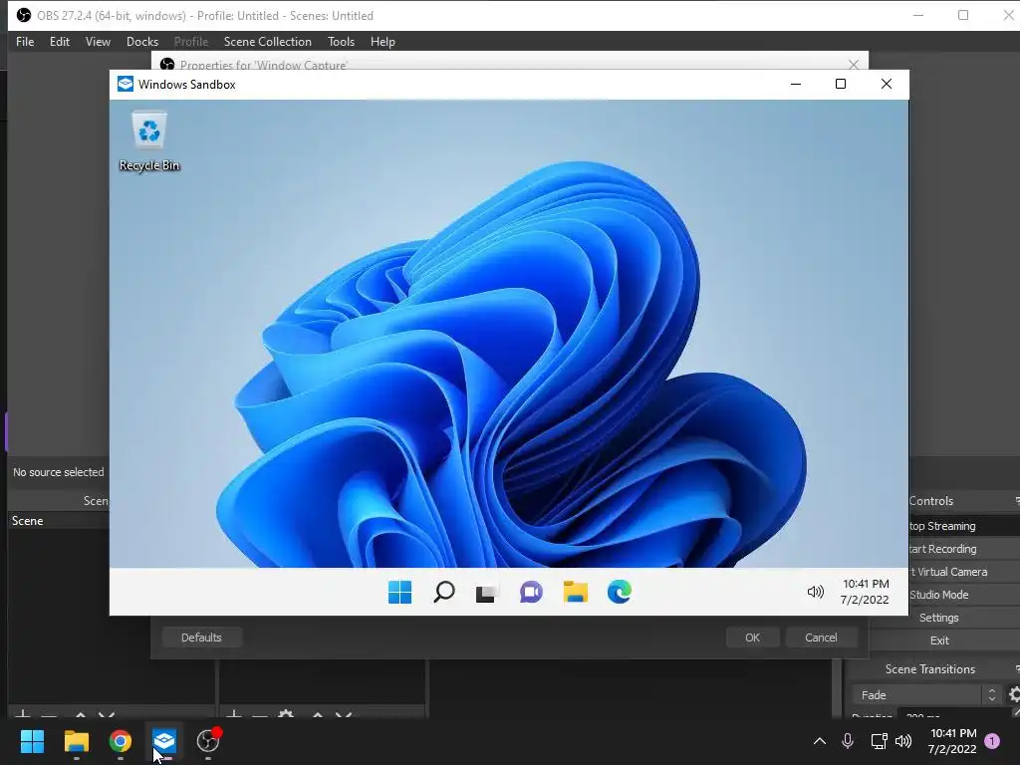Click the OBS logo in the OBS title bar
This screenshot has width=1020, height=765.
coord(24,15)
